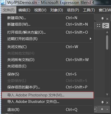This screenshot has height=114, width=111.
Task: Choose 关闭所有文档(D) menu entry
Action: tap(47, 60)
